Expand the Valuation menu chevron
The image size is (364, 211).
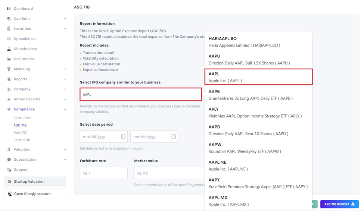point(65,149)
